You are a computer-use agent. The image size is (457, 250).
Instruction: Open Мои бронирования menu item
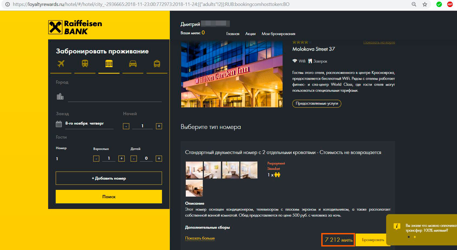click(x=278, y=34)
